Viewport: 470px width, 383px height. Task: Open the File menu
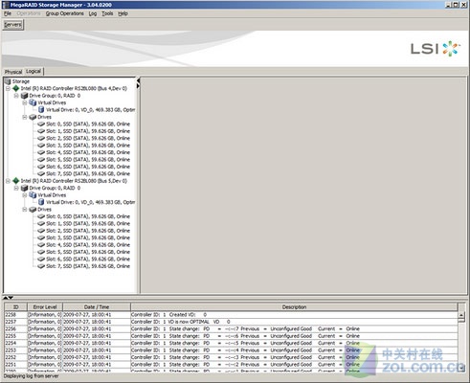pyautogui.click(x=8, y=13)
